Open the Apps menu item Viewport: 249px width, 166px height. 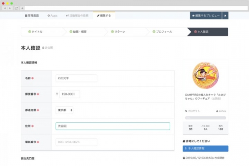tap(52, 16)
